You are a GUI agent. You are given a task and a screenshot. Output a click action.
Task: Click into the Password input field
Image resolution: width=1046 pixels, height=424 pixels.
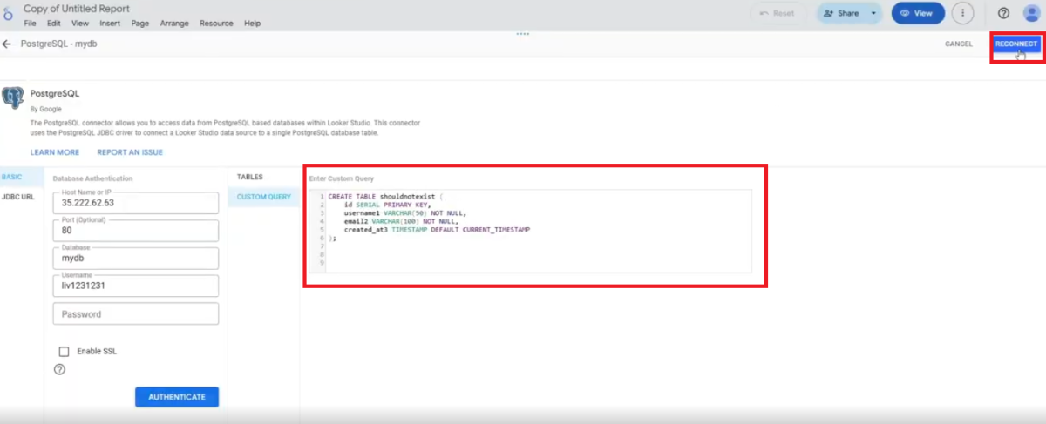point(135,314)
